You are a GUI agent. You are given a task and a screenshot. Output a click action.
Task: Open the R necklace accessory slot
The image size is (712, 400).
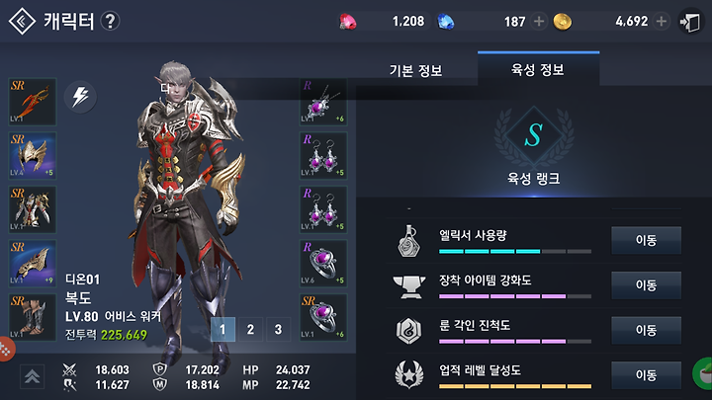(x=323, y=102)
